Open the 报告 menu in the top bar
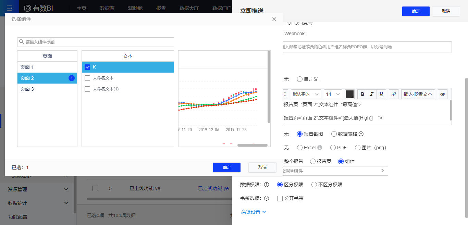This screenshot has height=225, width=468. click(161, 8)
